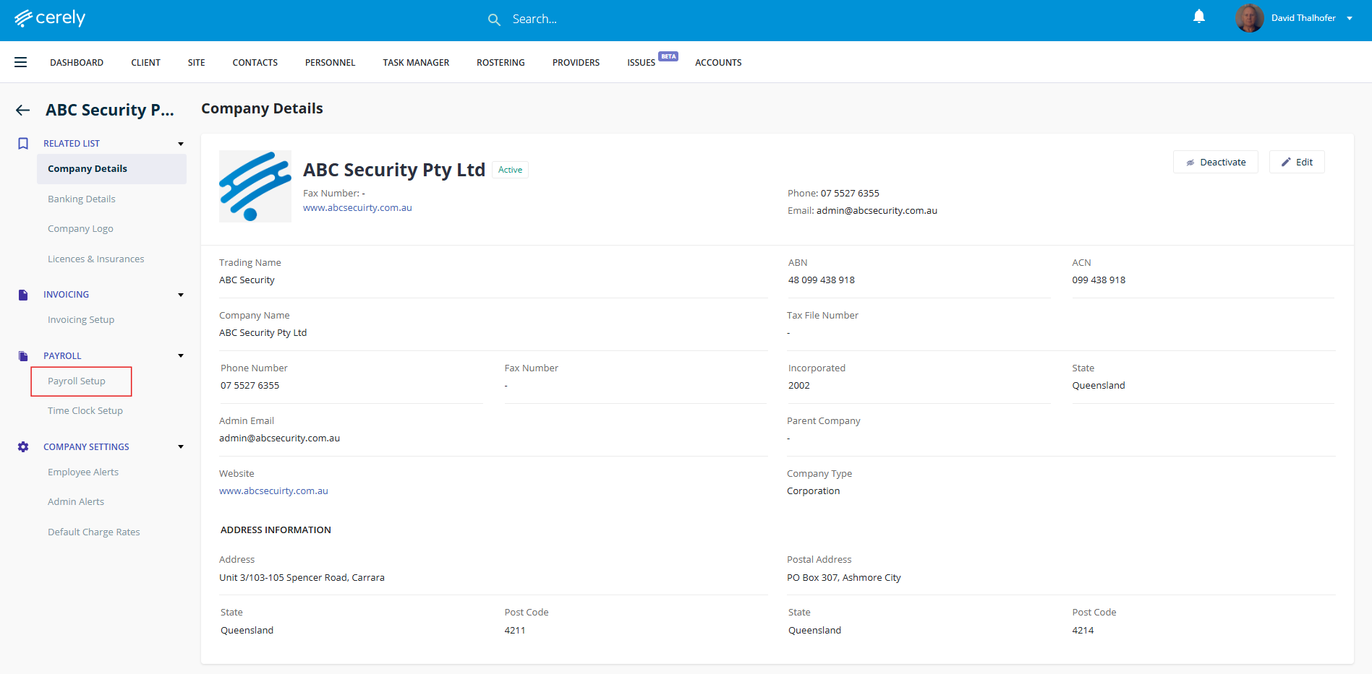Open Company Logo page
The image size is (1372, 674).
pyautogui.click(x=80, y=229)
